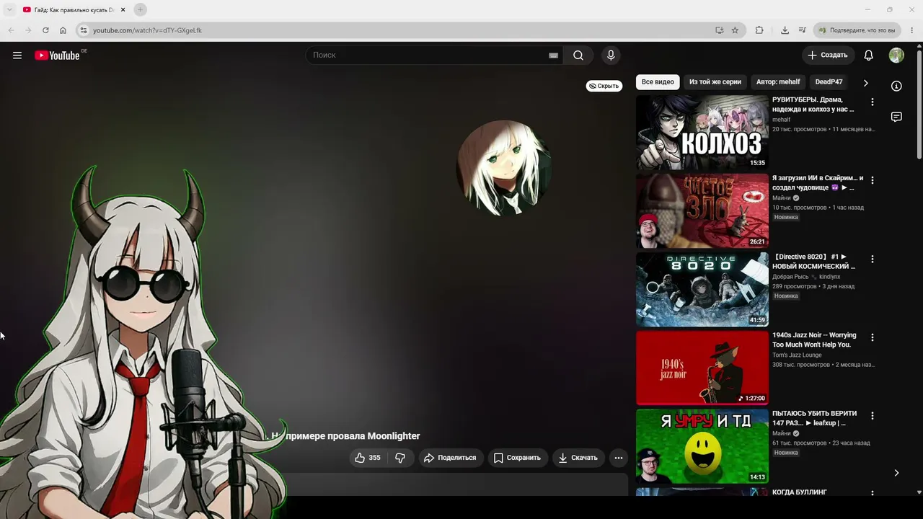
Task: Open the YouTube guide hamburger menu
Action: point(17,56)
